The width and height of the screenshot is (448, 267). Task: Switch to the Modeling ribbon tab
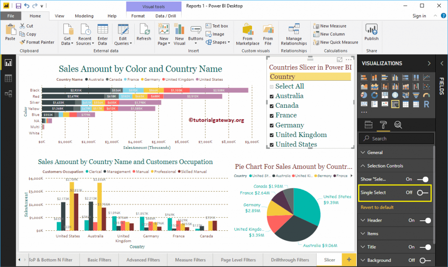click(x=84, y=15)
